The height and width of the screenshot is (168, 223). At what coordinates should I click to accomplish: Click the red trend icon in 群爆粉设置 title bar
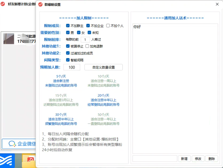(x=40, y=4)
